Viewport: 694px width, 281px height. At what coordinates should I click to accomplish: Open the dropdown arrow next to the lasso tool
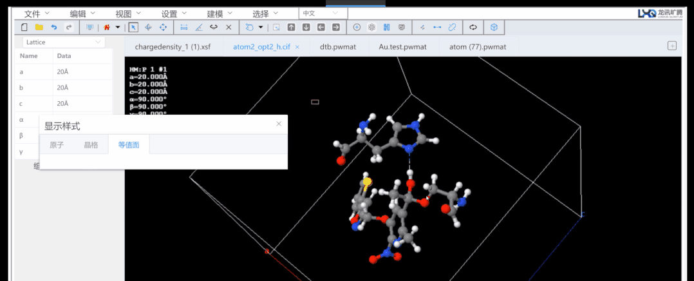[x=260, y=28]
